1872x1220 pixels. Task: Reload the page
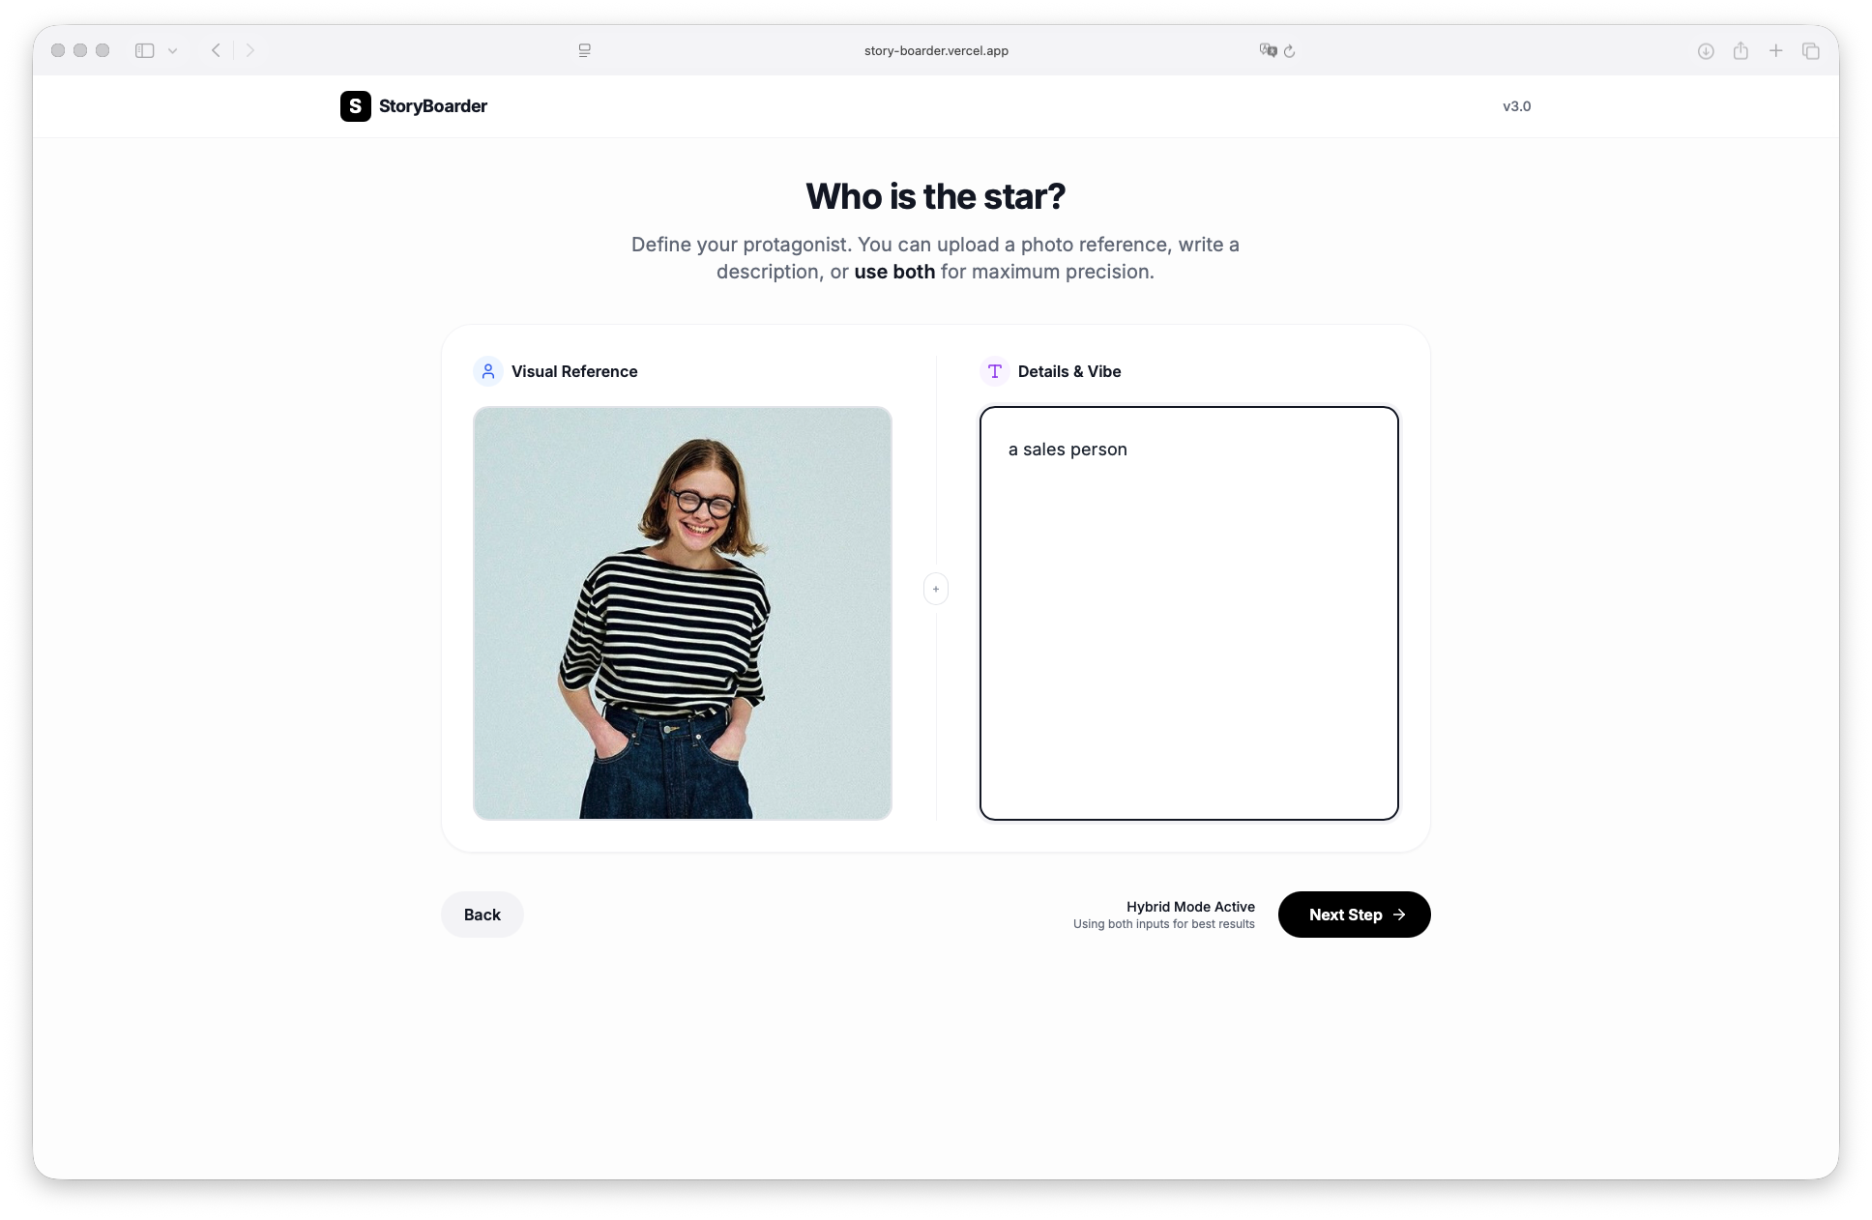[1290, 51]
